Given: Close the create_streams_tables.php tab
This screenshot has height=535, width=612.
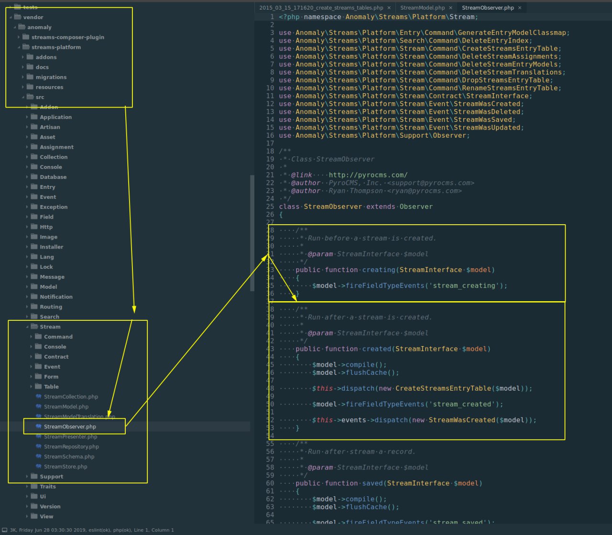Looking at the screenshot, I should point(389,8).
